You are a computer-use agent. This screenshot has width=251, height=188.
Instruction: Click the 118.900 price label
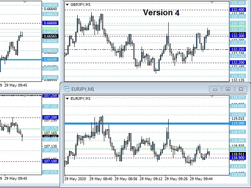[238, 158]
